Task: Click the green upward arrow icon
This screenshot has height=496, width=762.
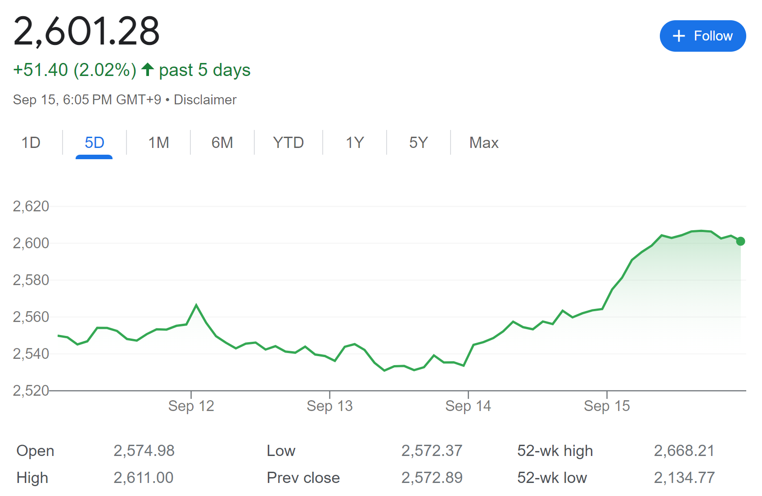Action: (x=148, y=70)
